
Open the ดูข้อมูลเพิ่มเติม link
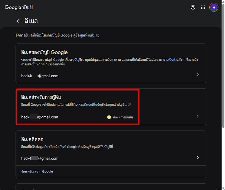click(x=84, y=35)
